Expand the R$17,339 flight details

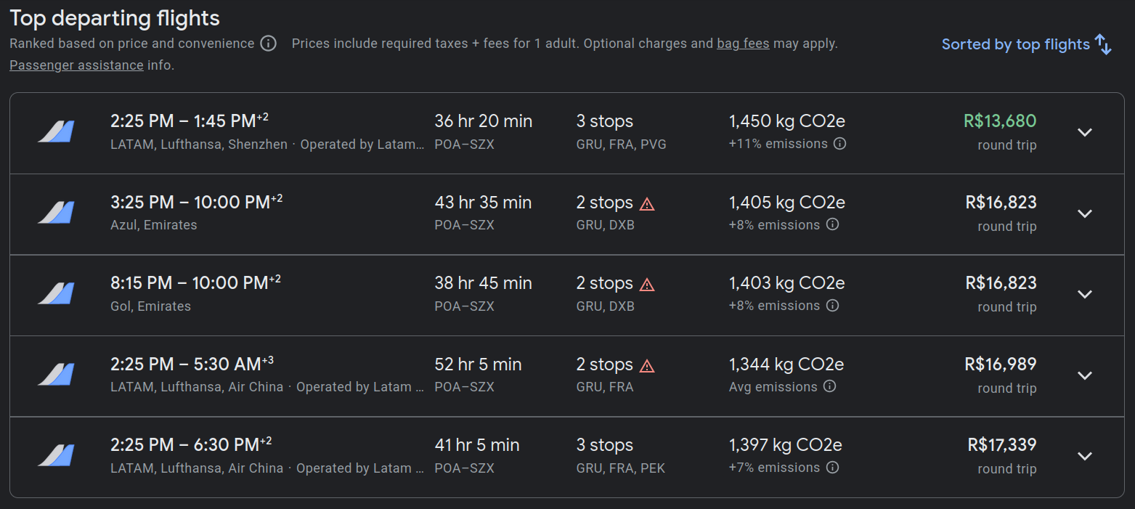pyautogui.click(x=1084, y=456)
